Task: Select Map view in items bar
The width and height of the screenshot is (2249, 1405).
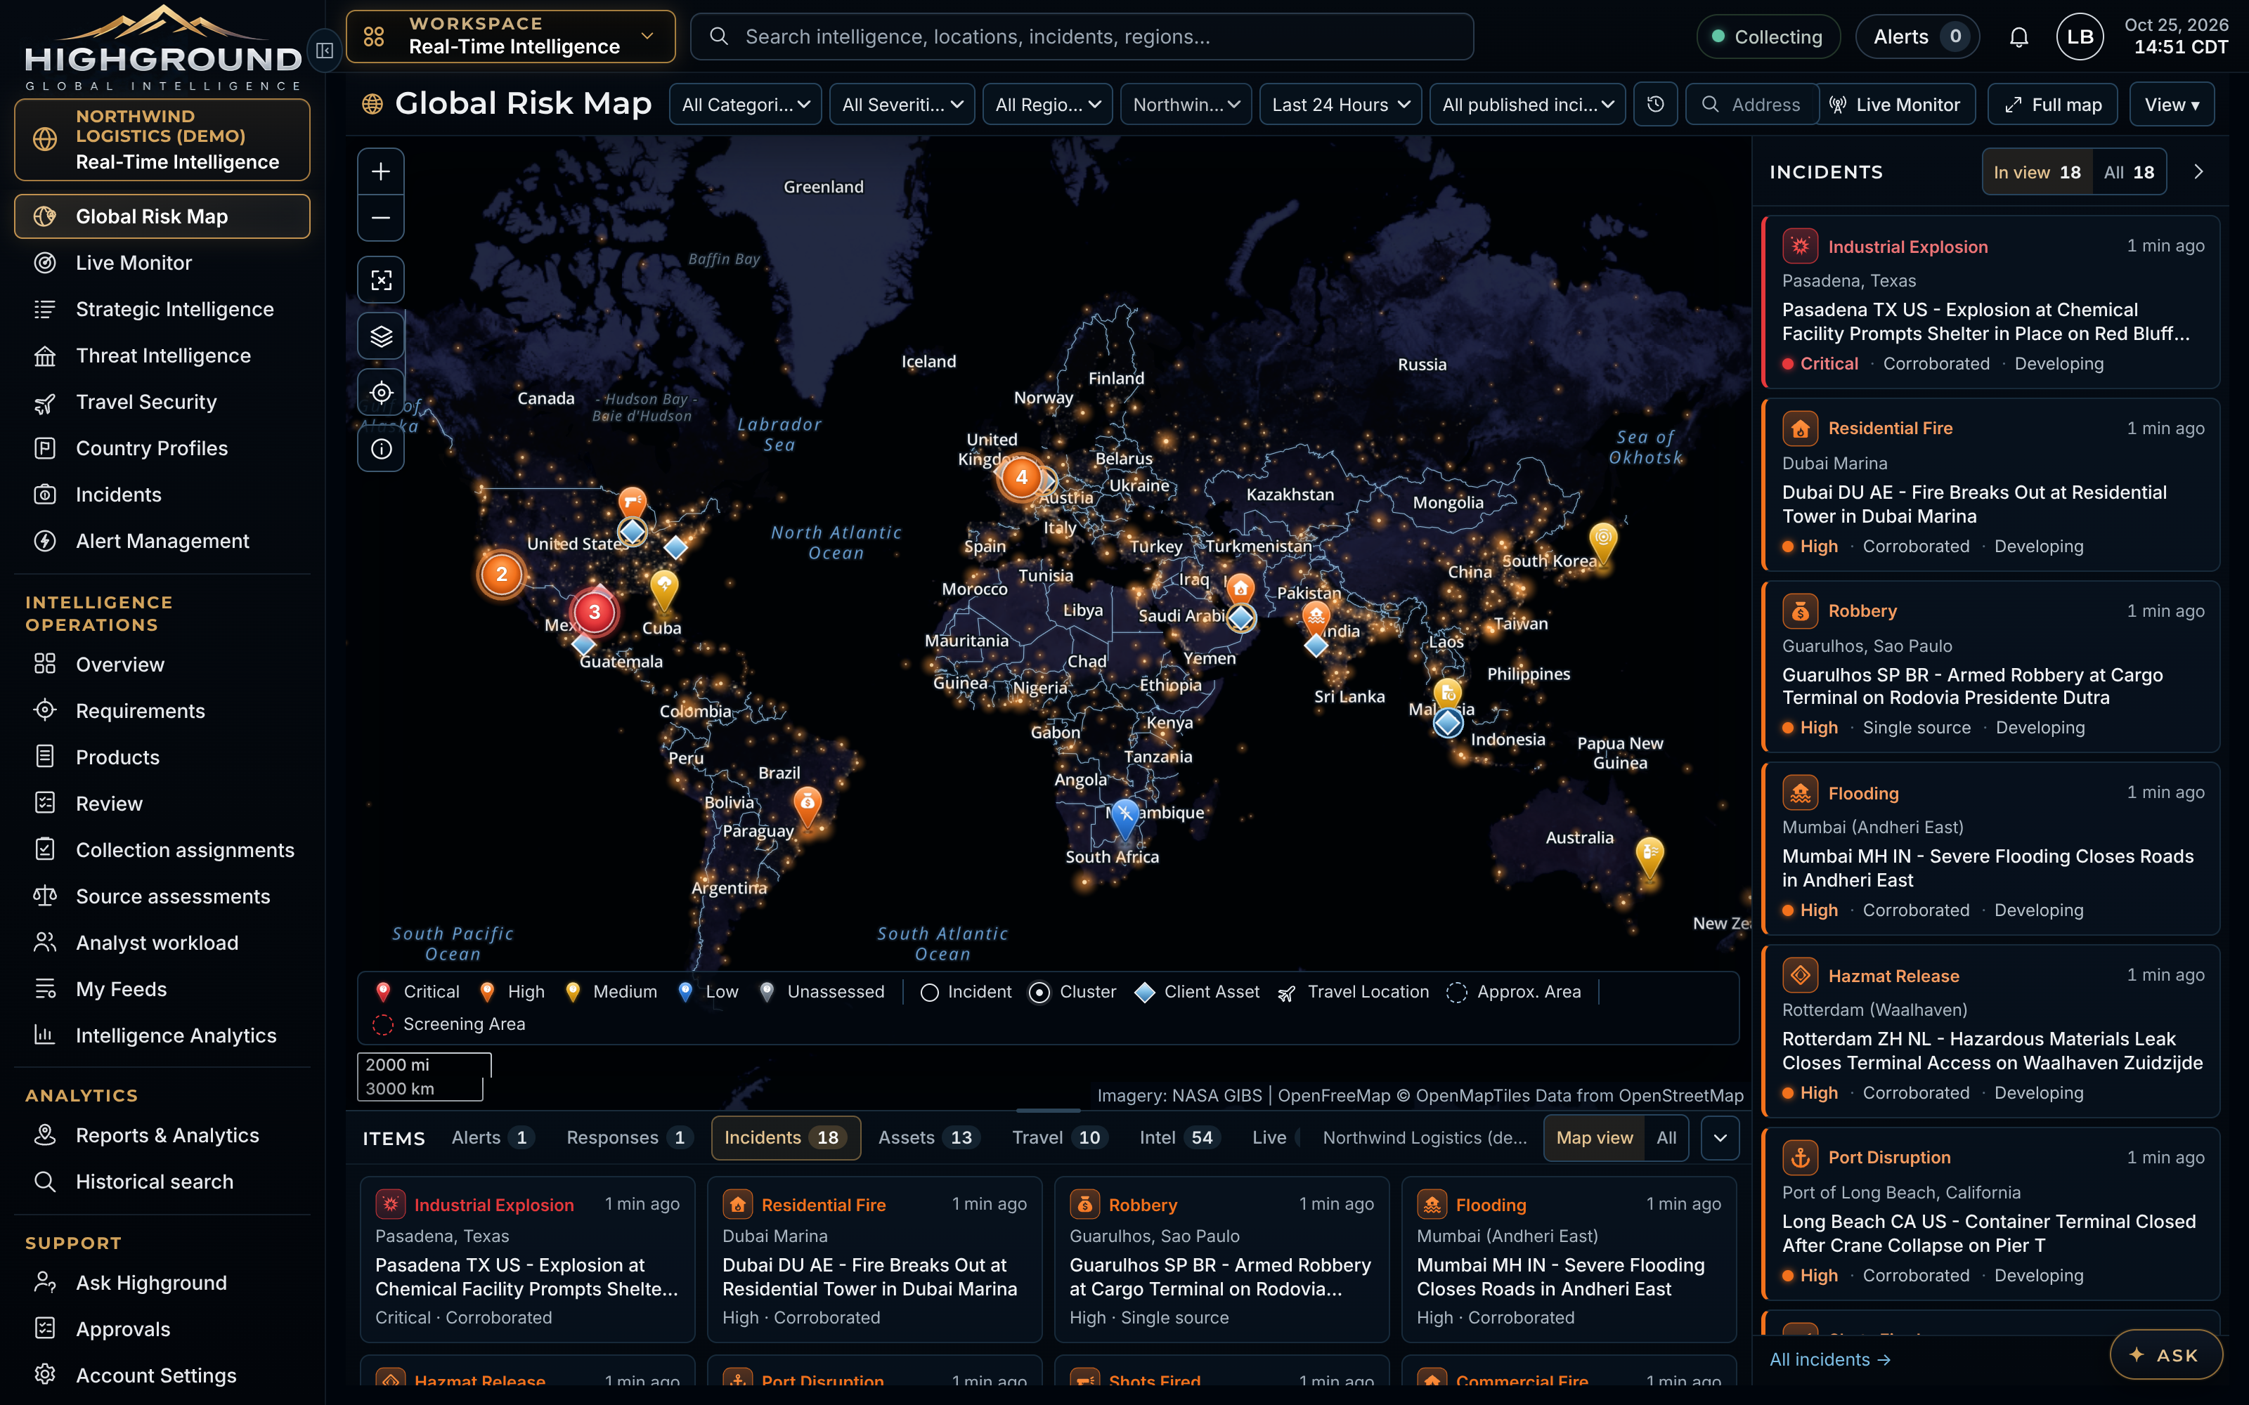Action: tap(1594, 1137)
